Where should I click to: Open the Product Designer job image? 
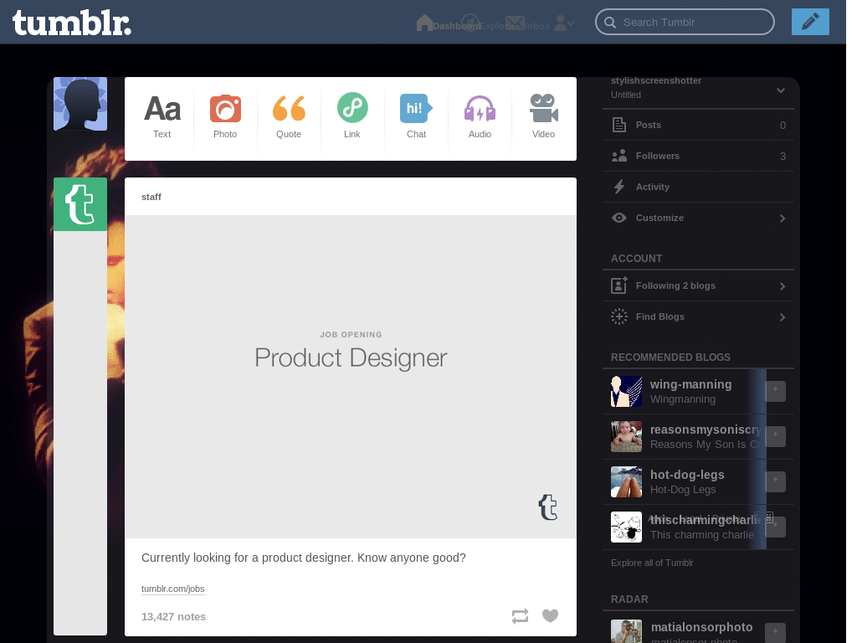(351, 377)
